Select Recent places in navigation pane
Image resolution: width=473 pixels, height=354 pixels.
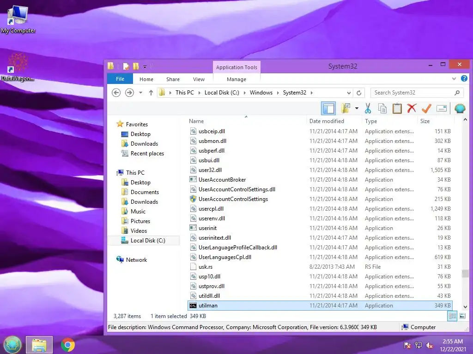pyautogui.click(x=147, y=153)
